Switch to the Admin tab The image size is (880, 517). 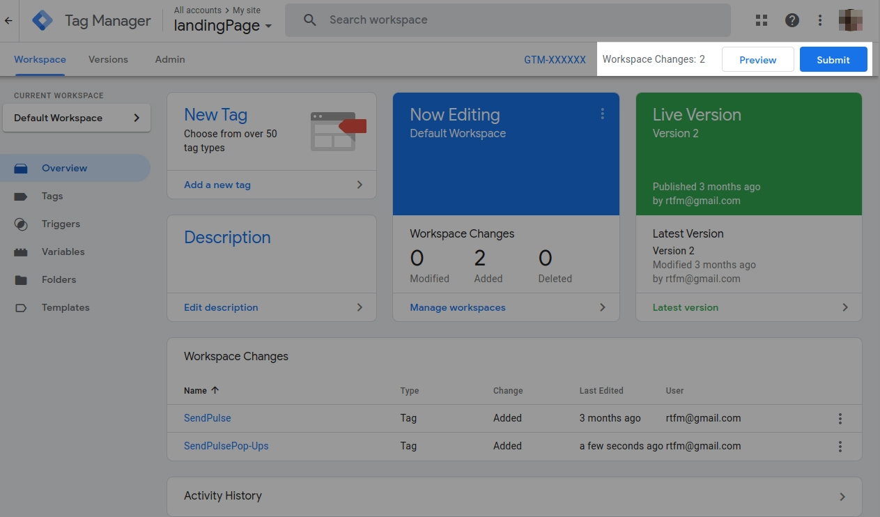[x=170, y=59]
